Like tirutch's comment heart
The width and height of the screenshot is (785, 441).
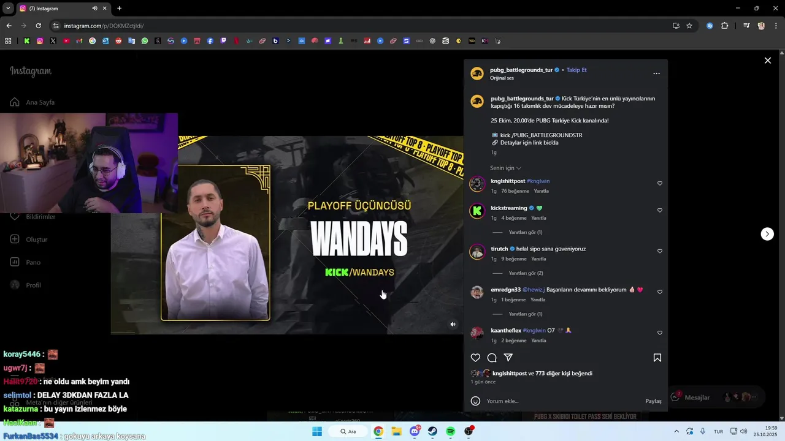click(660, 251)
